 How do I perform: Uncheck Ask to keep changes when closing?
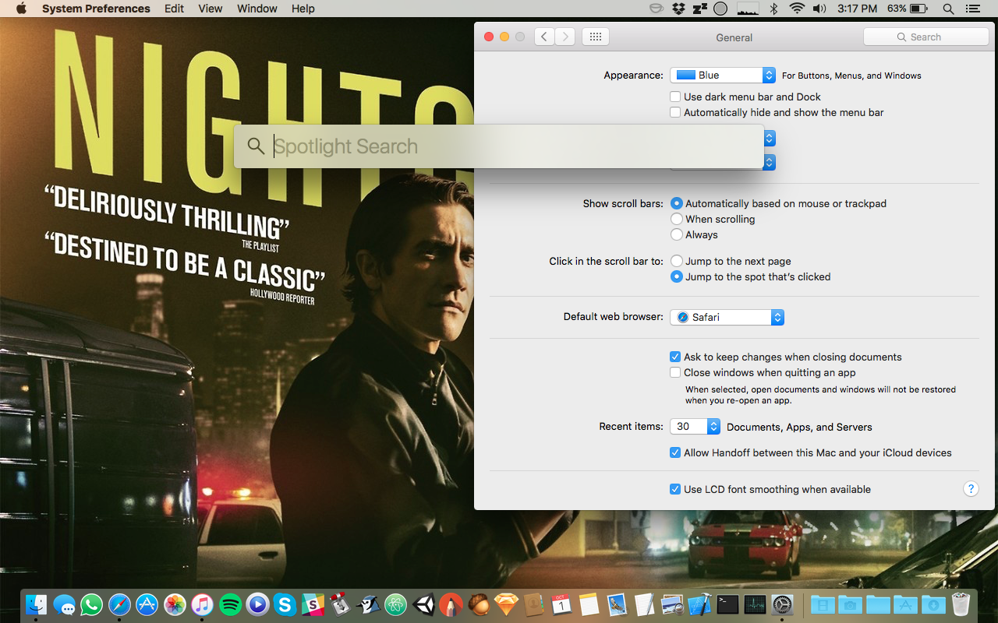pyautogui.click(x=675, y=357)
